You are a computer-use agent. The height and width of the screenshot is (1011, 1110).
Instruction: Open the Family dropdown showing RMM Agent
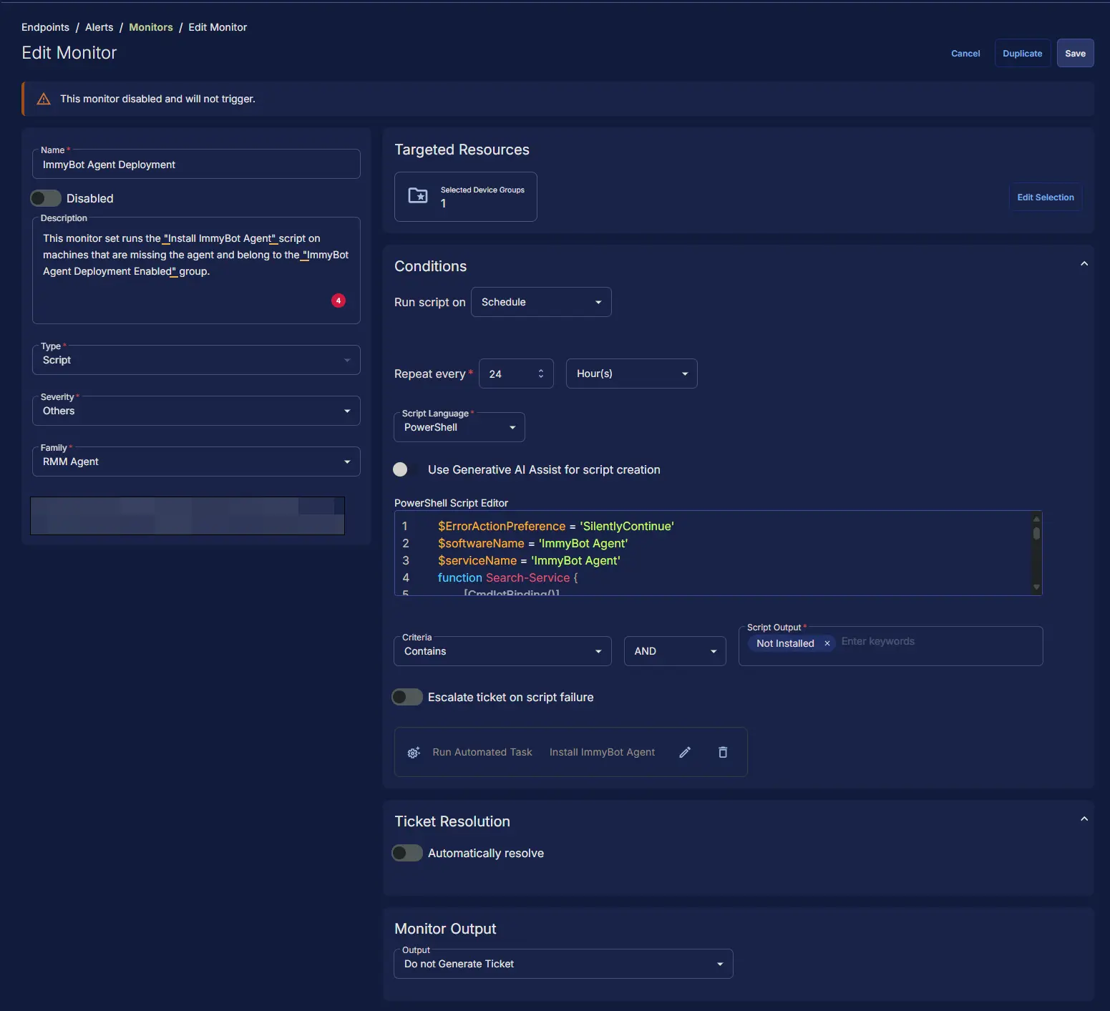(196, 461)
